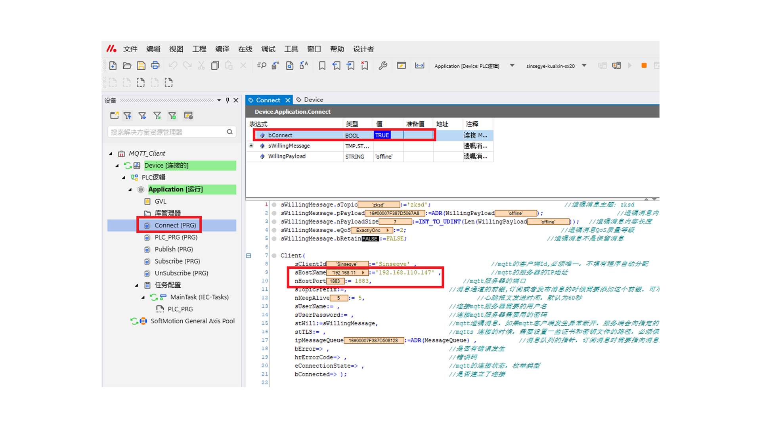Click the window edit settings icon in device panel

pos(188,115)
